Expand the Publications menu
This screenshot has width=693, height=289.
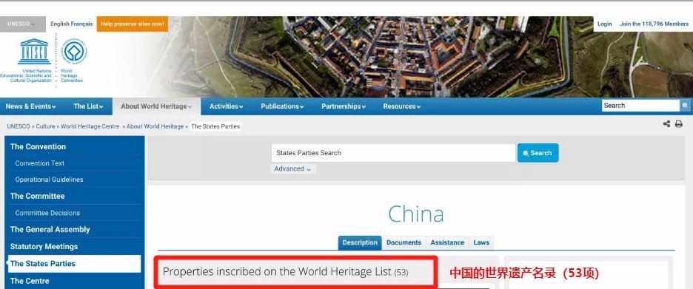pos(282,106)
